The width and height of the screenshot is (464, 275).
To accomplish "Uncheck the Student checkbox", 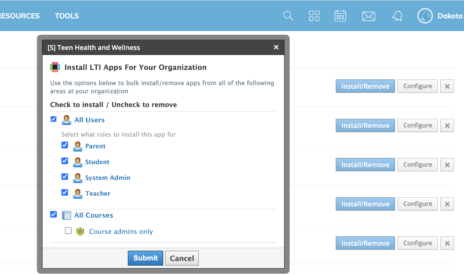I will [65, 161].
